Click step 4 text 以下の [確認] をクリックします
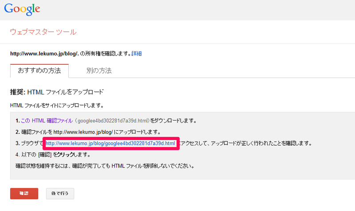 53,155
